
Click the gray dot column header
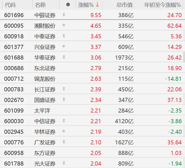pos(68,5)
